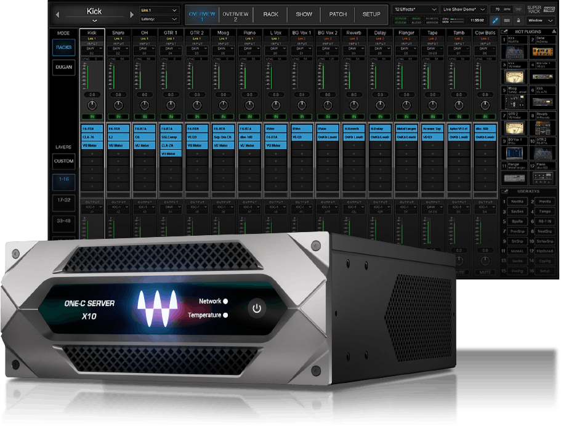Toggle the IN button on the Piano rack
The height and width of the screenshot is (426, 561).
click(249, 116)
